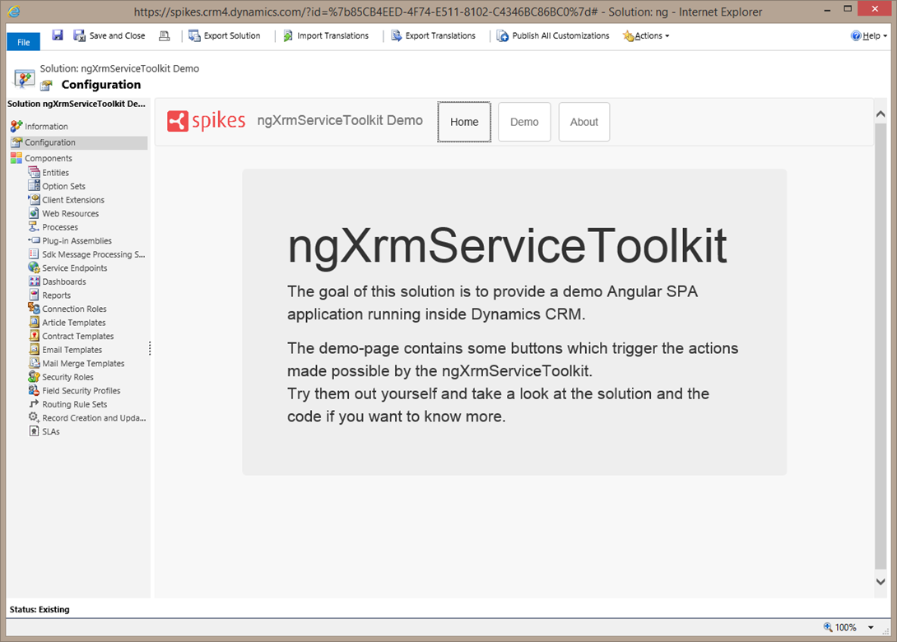Viewport: 897px width, 642px height.
Task: Select Configuration in the solution tree
Action: click(78, 142)
